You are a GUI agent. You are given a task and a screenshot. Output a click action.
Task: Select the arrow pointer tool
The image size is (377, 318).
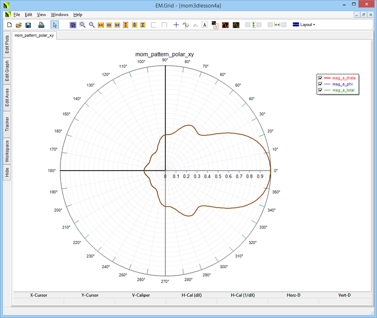coord(55,25)
